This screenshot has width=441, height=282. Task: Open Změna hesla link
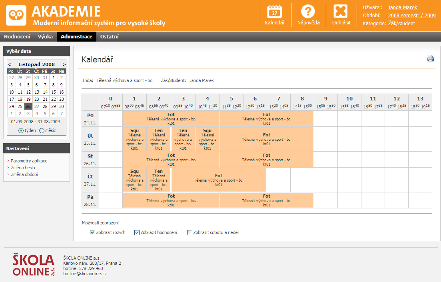pos(23,168)
